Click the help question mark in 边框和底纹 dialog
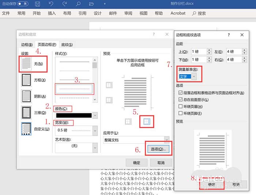 tap(154, 34)
